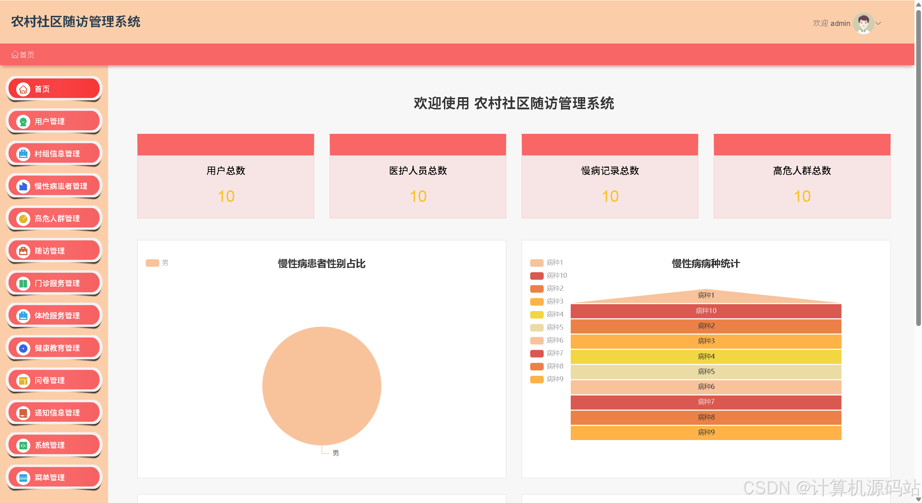922x503 pixels.
Task: Click the 病种10 funnel segment
Action: (x=706, y=311)
